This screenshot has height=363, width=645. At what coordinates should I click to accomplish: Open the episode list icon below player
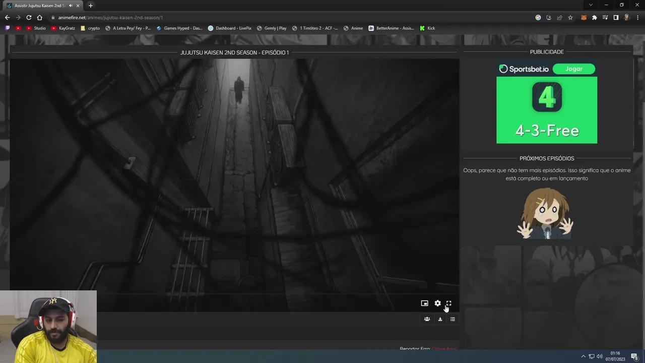pos(453,319)
